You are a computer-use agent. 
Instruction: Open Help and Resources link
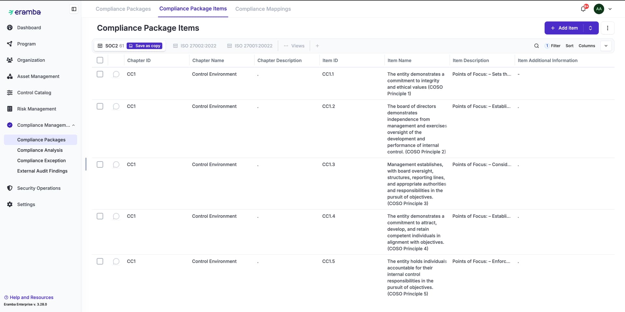pyautogui.click(x=31, y=297)
